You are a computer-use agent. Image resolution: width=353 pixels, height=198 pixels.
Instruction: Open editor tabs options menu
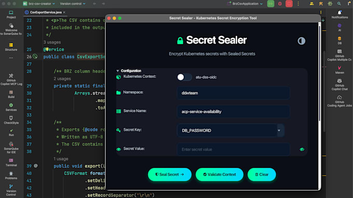(x=321, y=12)
